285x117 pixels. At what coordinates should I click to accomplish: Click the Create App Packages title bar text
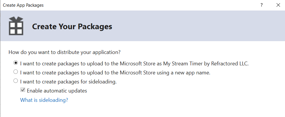tap(23, 5)
